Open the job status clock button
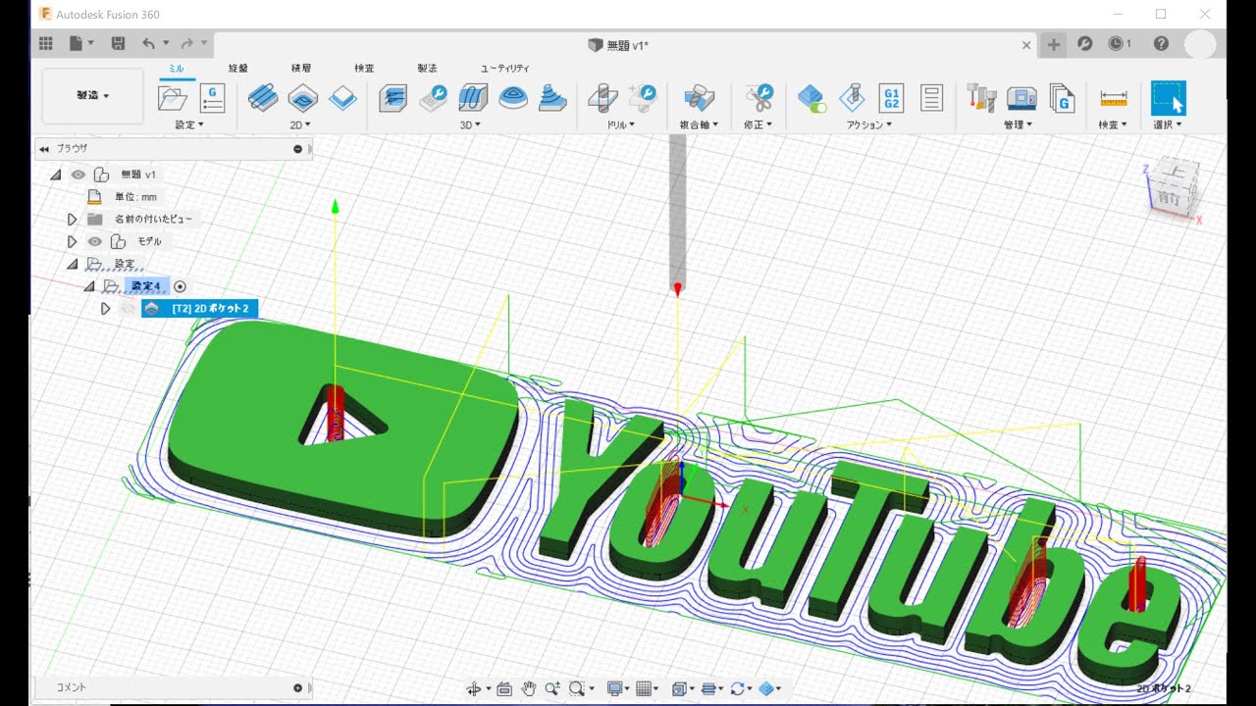1256x706 pixels. coord(1119,44)
